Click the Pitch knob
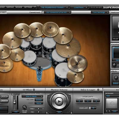Viewport: 119px width, 119px height. [116, 78]
